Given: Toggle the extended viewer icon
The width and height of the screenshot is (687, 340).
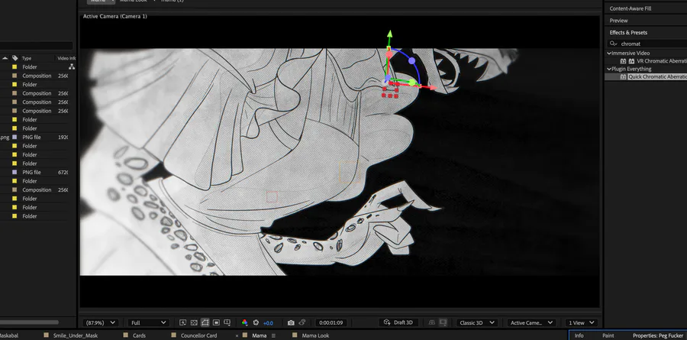Looking at the screenshot, I should point(443,322).
